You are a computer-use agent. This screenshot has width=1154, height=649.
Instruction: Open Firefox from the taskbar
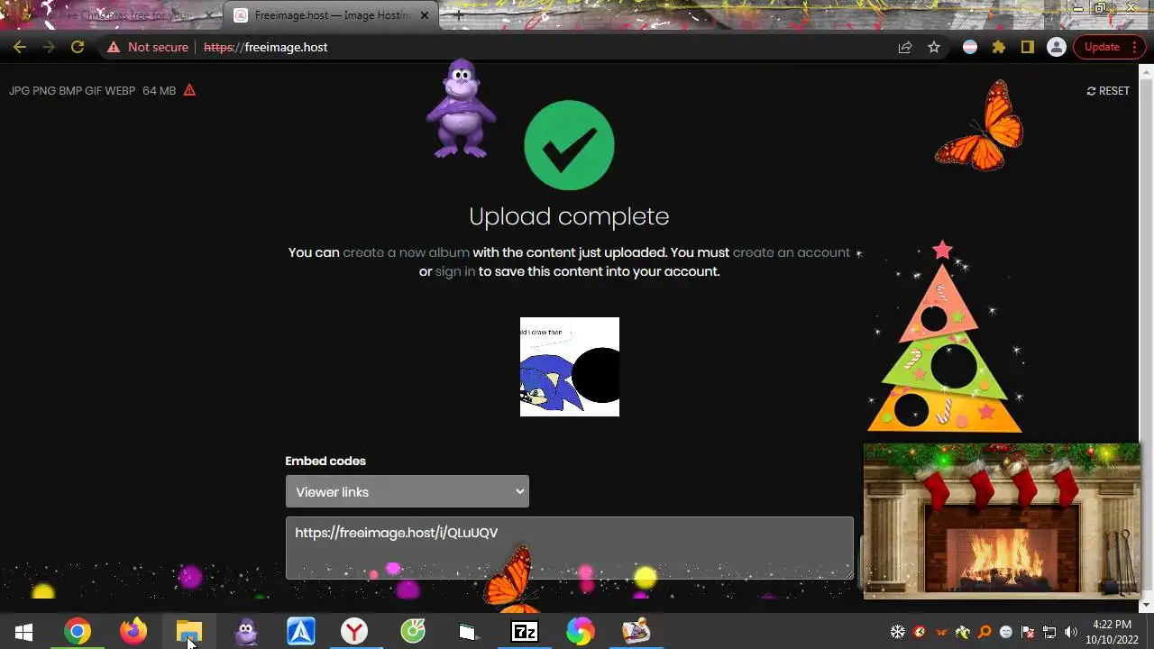coord(133,632)
